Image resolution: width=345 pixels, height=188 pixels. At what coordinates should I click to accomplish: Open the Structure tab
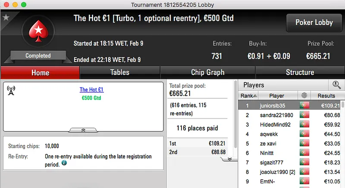[x=300, y=72]
